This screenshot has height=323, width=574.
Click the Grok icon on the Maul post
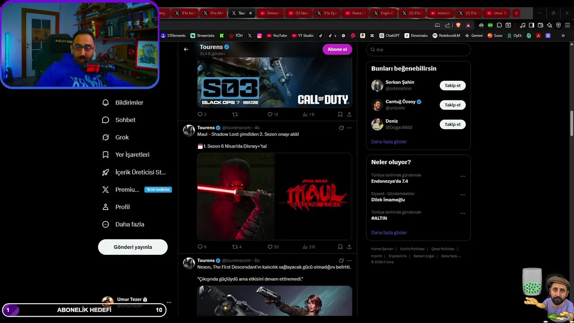coord(341,128)
